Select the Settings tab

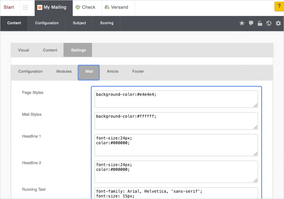pos(78,50)
